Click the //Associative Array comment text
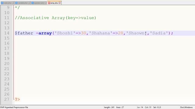Viewport: 195px width, 109px height. (x=55, y=18)
